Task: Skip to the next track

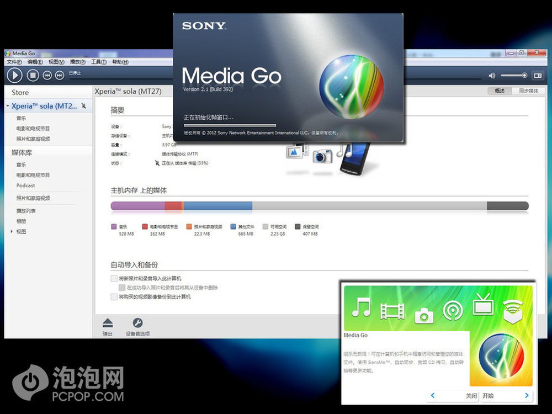Action: pyautogui.click(x=60, y=75)
